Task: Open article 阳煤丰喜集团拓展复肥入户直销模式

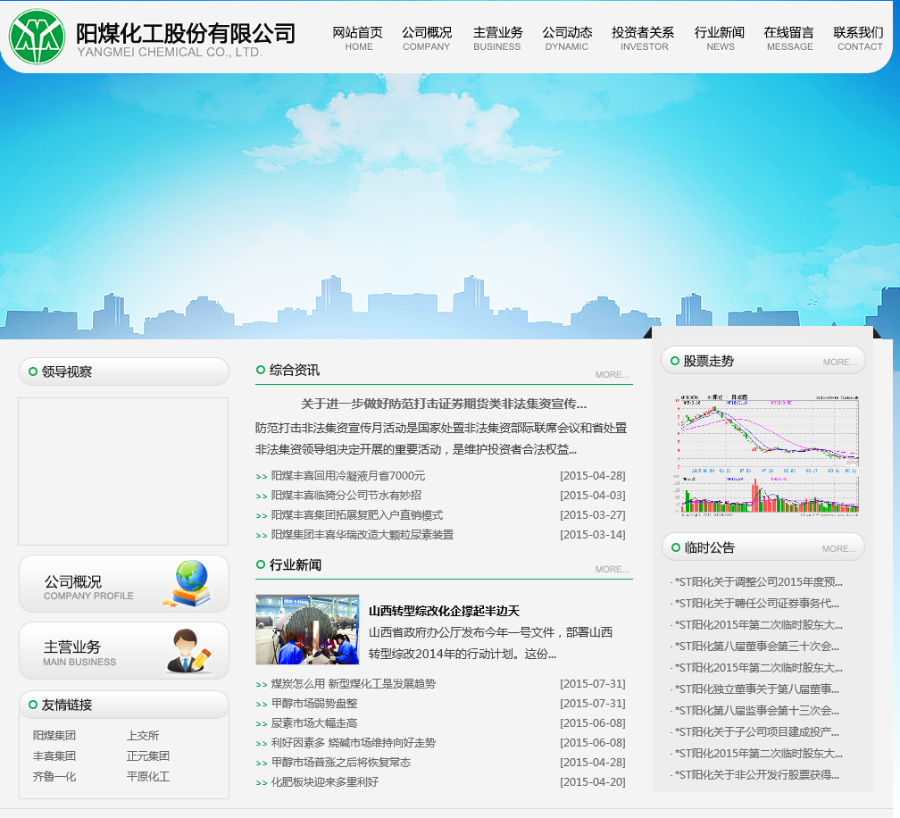Action: (x=356, y=515)
